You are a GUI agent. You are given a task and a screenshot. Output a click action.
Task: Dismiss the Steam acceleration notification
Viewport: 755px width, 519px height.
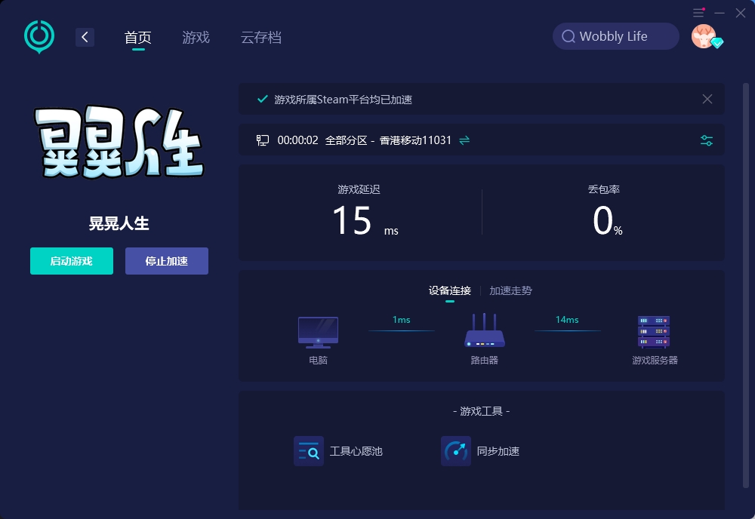tap(707, 99)
